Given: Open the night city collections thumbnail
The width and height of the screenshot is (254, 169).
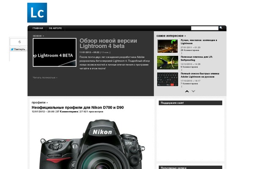Looking at the screenshot, I should (168, 46).
